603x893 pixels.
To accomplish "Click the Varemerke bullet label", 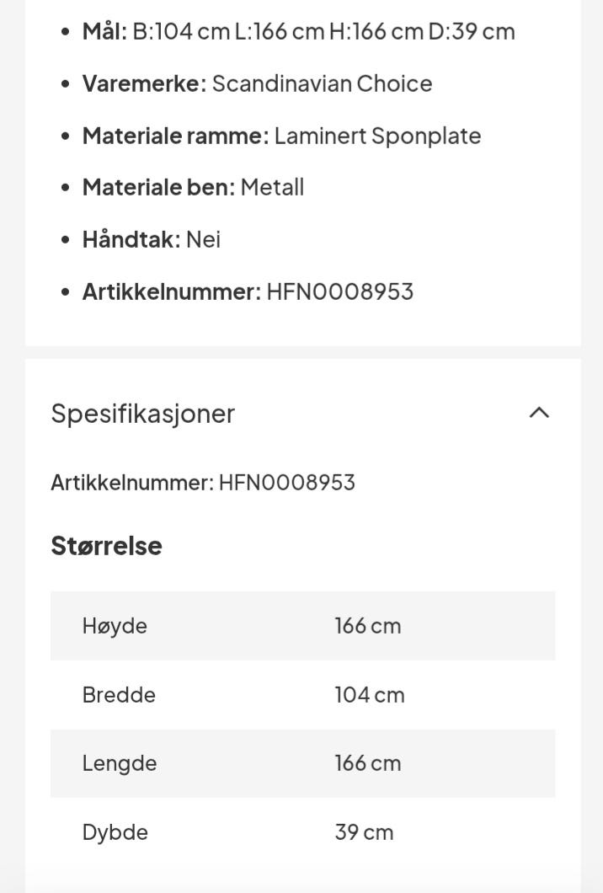I will coord(144,84).
